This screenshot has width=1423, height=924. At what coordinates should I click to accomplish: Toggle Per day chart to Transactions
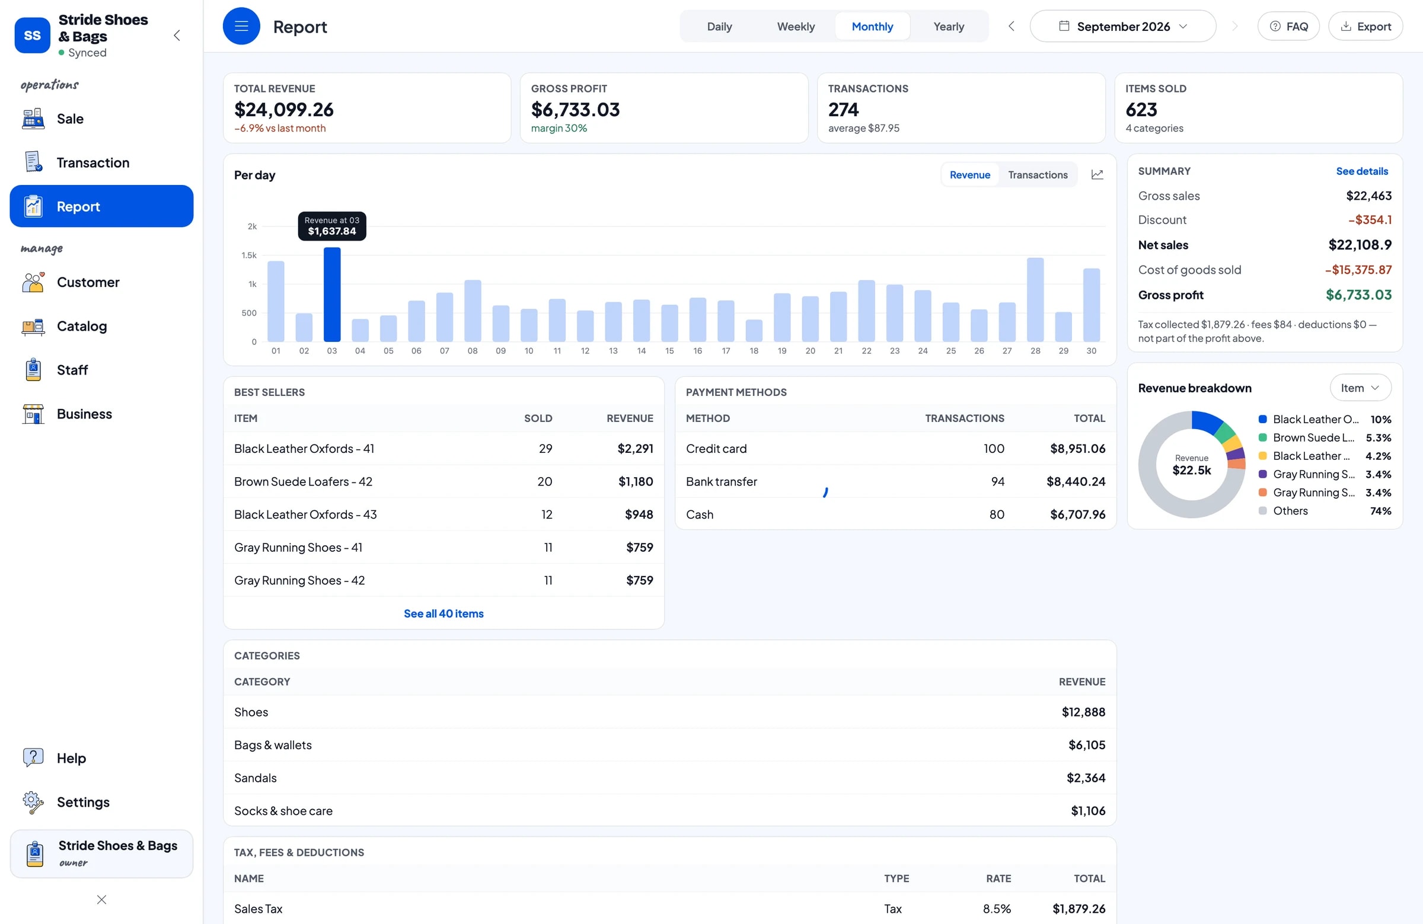tap(1038, 174)
